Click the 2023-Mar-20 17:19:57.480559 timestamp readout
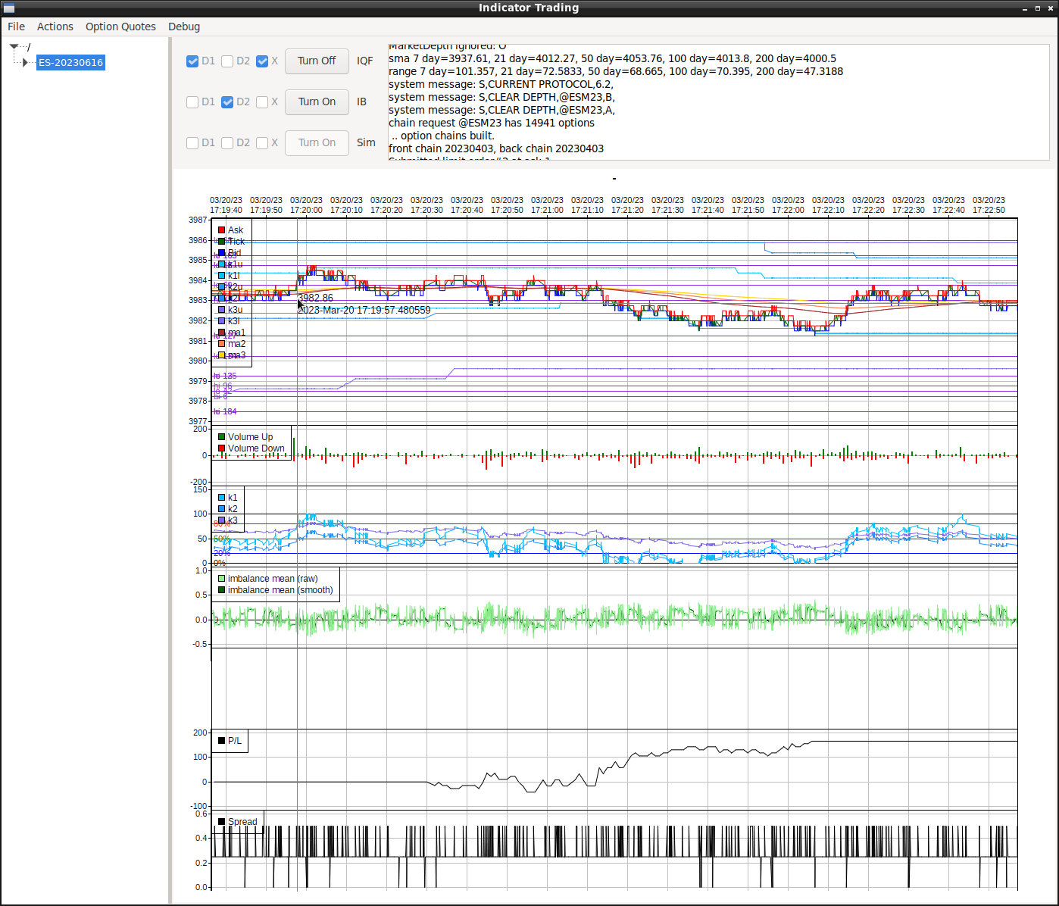 [364, 311]
